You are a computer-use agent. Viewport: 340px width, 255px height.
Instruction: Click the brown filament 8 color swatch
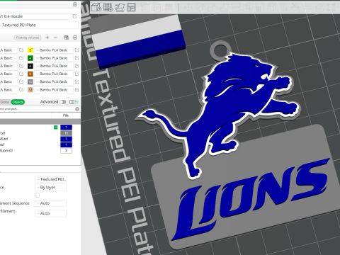coord(30,74)
